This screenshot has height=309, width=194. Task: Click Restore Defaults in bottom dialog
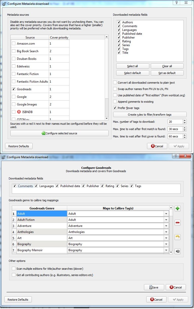coord(18,299)
